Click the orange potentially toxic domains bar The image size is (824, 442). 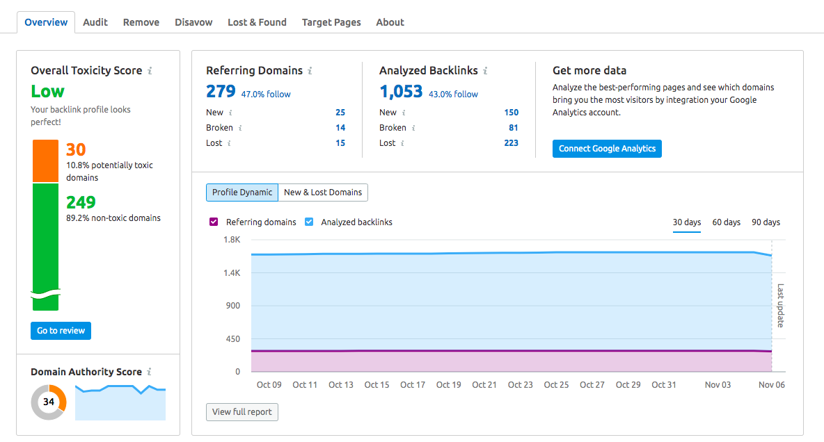tap(46, 161)
